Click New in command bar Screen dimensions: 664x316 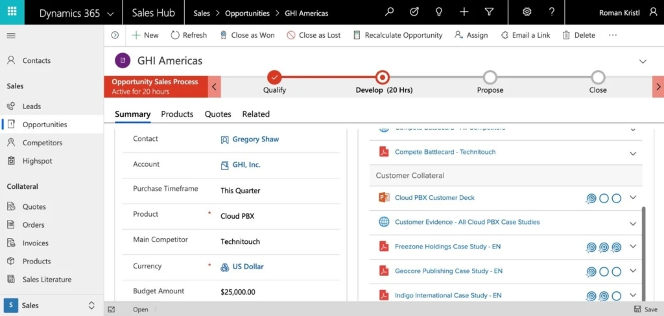[x=145, y=36]
